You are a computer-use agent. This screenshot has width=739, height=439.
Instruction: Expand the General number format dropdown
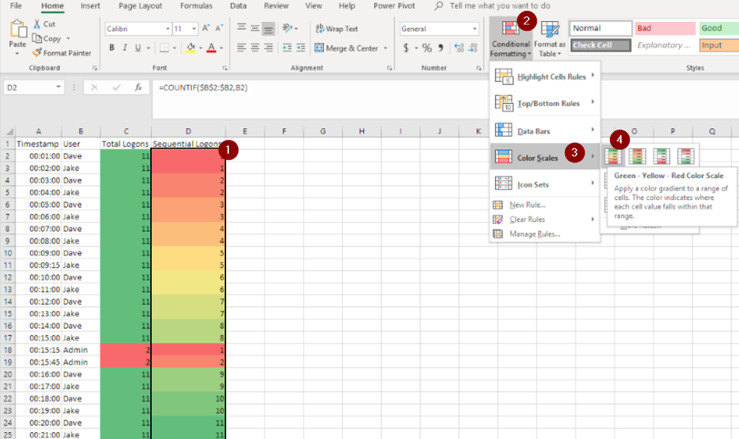coord(475,29)
